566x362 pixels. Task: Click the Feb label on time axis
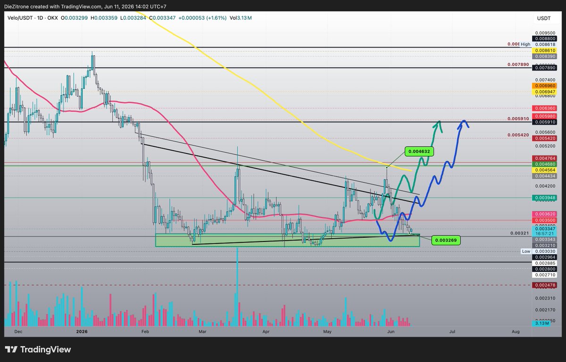pos(145,332)
